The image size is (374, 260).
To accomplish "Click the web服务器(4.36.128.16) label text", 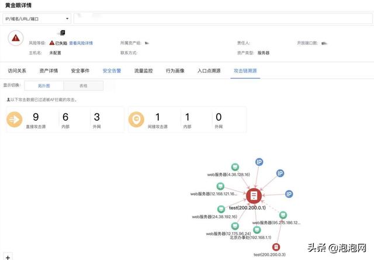I will click(228, 175).
